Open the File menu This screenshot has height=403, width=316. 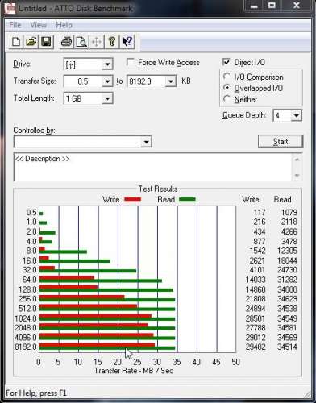tap(15, 25)
